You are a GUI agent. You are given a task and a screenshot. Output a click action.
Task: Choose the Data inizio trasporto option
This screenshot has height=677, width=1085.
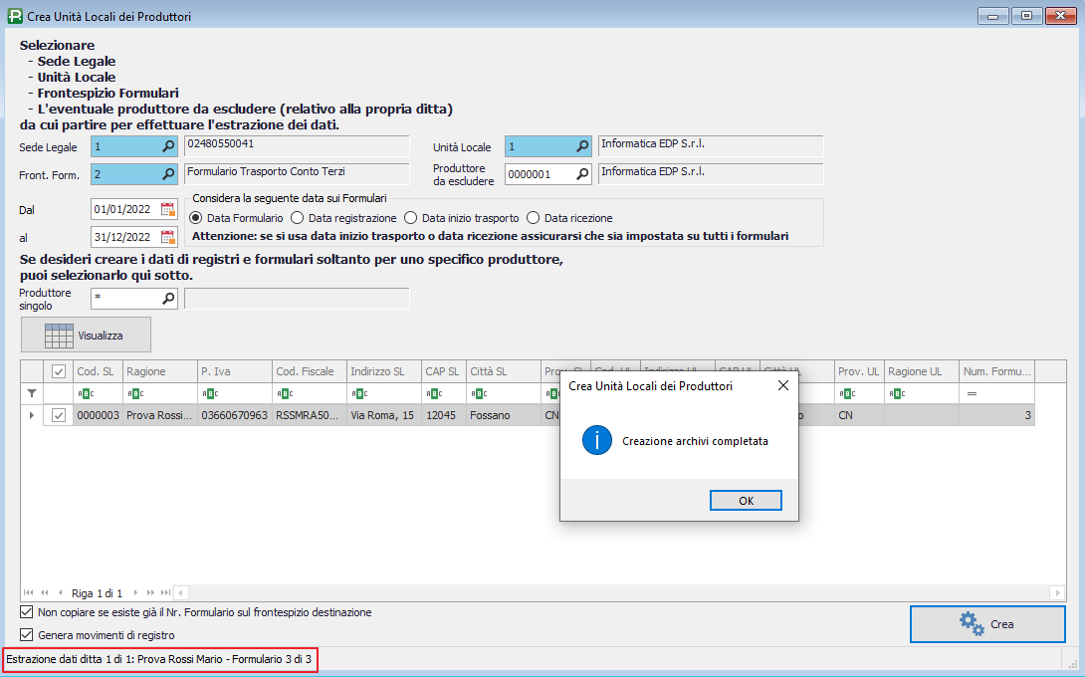click(x=411, y=218)
